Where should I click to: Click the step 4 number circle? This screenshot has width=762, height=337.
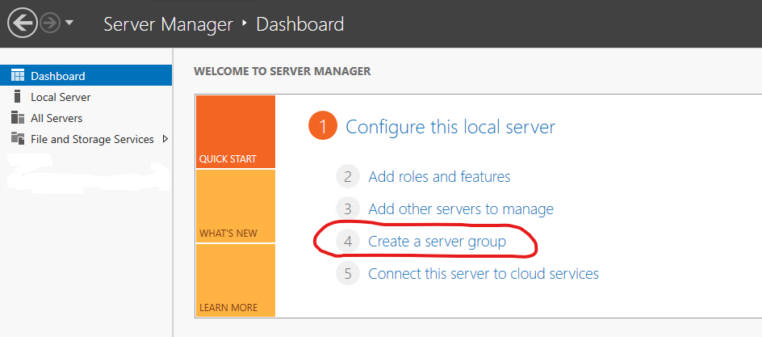coord(347,241)
